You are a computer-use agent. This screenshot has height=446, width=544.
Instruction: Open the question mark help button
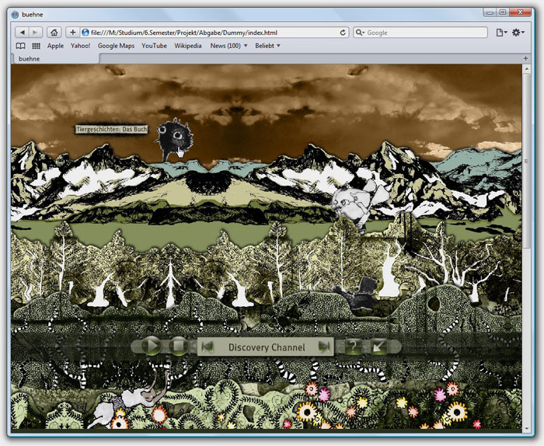tap(353, 347)
